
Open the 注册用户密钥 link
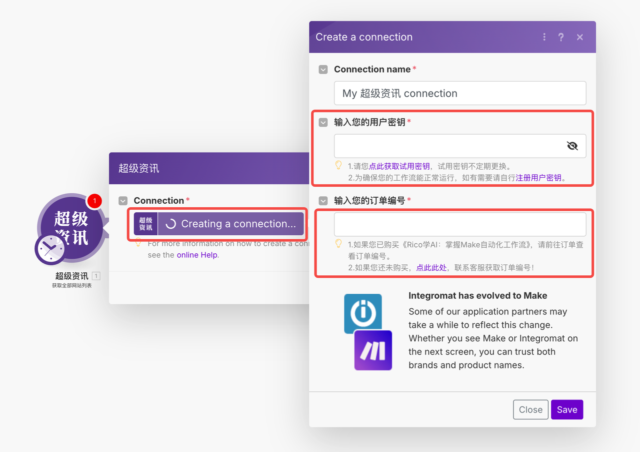click(x=538, y=178)
